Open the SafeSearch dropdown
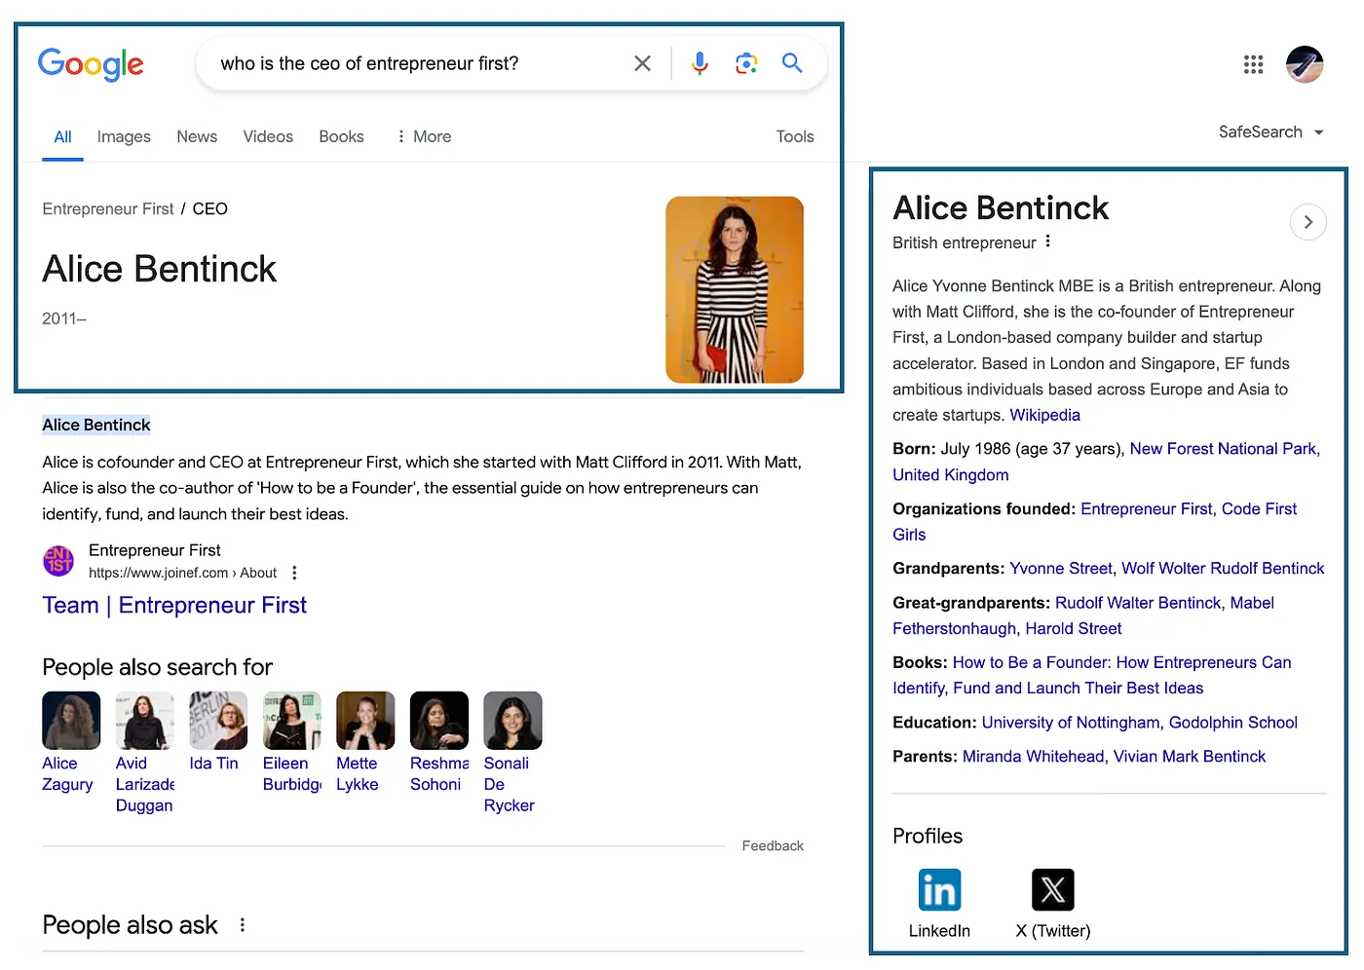This screenshot has height=970, width=1364. click(1270, 132)
